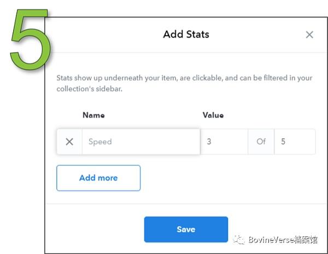Click the Add Stats dialog title
Viewport: 328px width, 254px height.
click(186, 34)
